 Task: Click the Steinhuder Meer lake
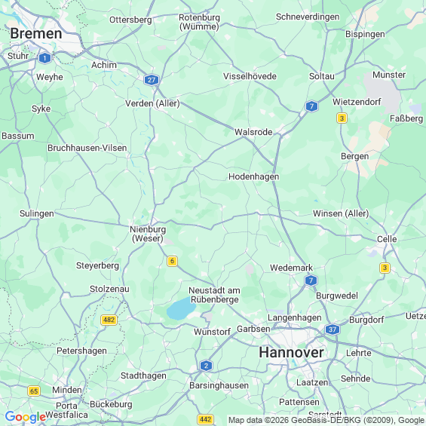click(x=181, y=308)
